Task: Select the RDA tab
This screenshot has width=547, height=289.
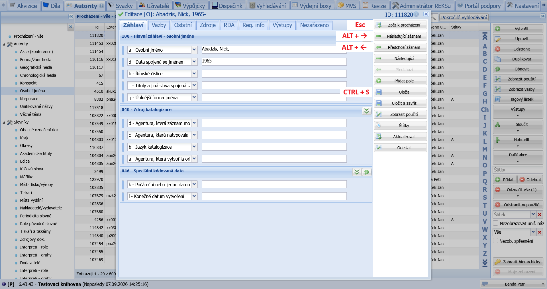Action: [x=229, y=25]
